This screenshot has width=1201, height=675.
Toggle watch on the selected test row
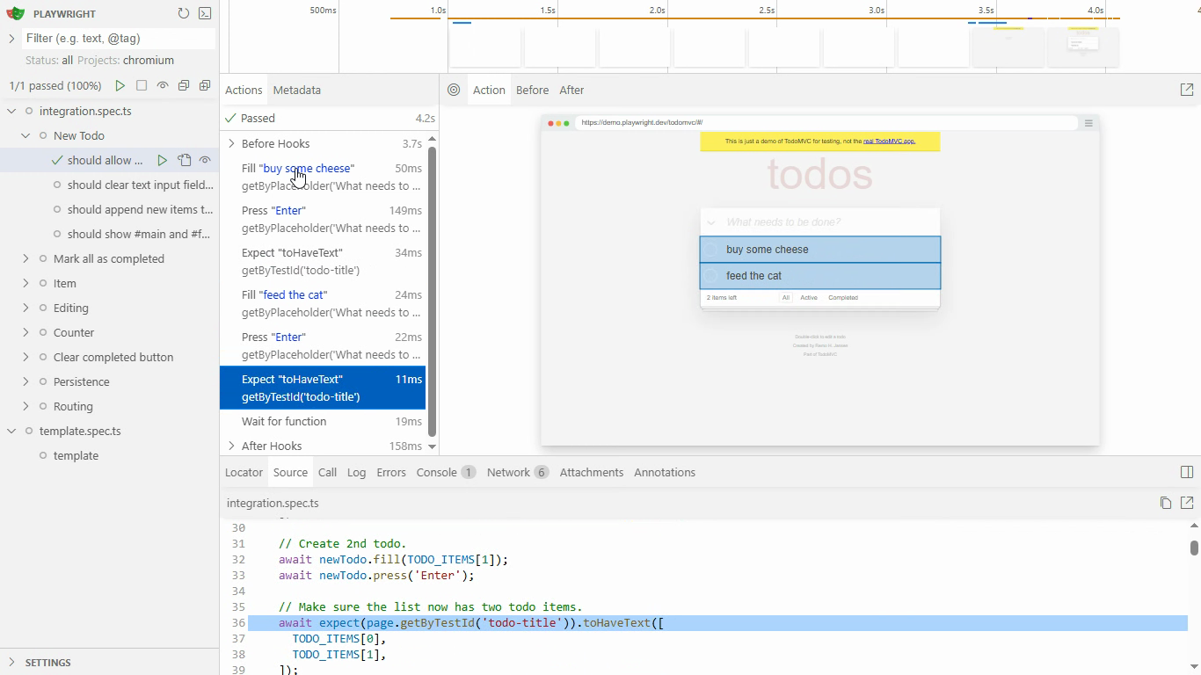pos(205,160)
